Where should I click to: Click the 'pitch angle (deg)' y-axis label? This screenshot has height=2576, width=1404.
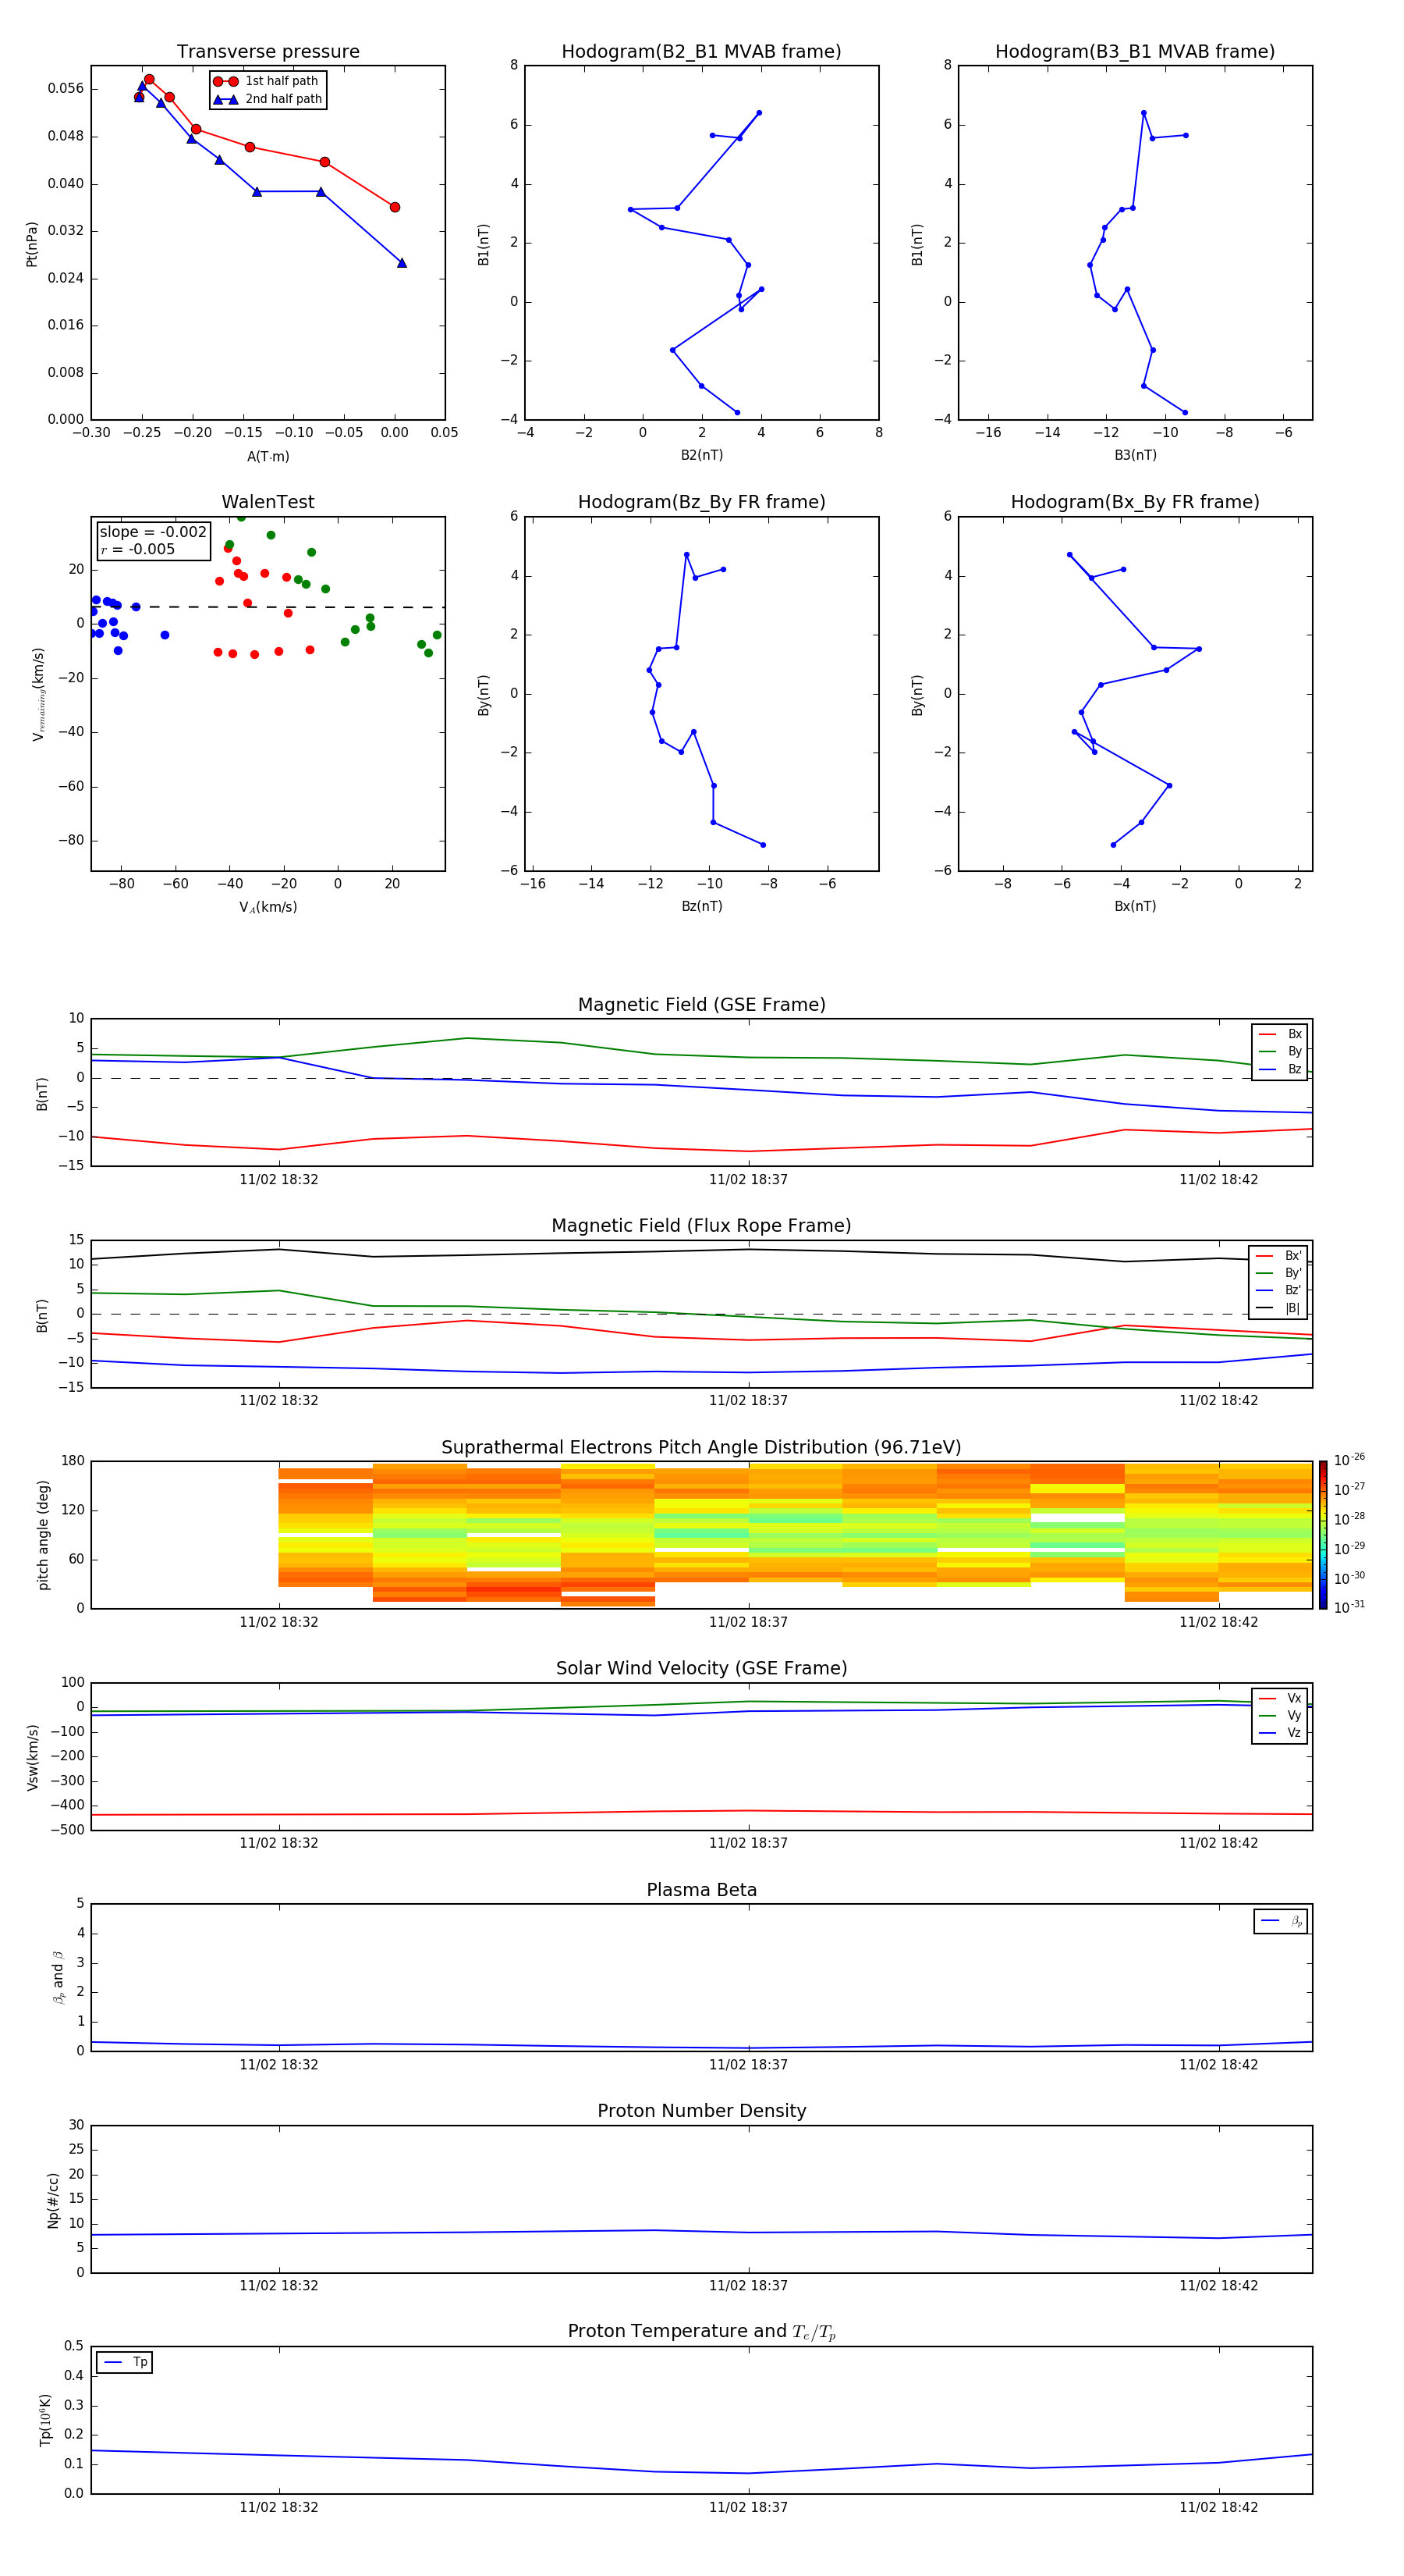click(43, 1535)
